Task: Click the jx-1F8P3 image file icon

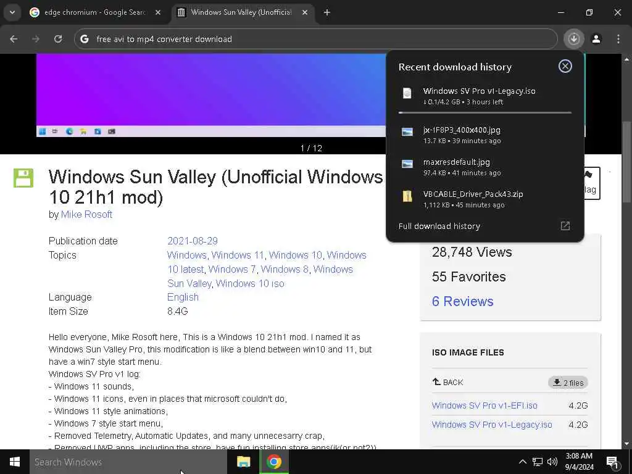Action: click(407, 132)
